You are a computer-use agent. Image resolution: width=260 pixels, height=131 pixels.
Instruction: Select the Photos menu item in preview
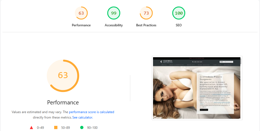(x=164, y=65)
